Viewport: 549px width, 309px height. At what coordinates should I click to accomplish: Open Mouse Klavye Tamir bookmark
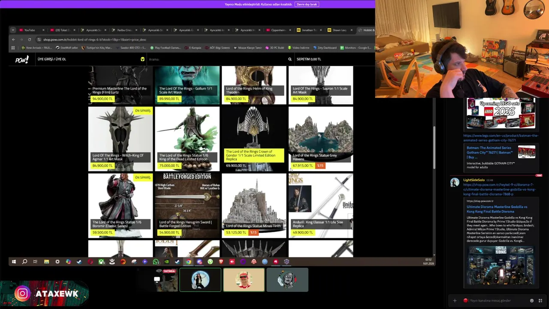coord(247,48)
